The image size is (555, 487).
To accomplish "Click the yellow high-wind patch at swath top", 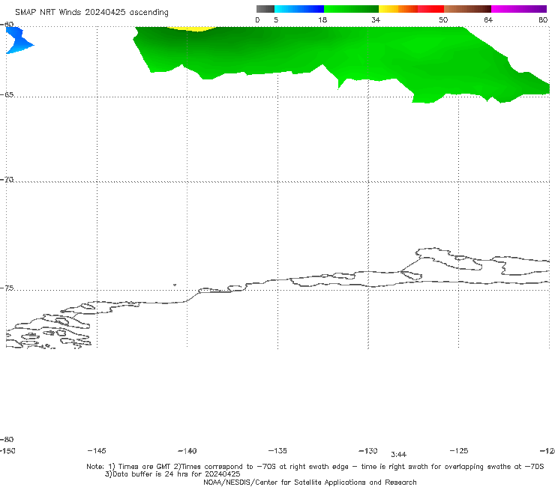I will point(191,28).
